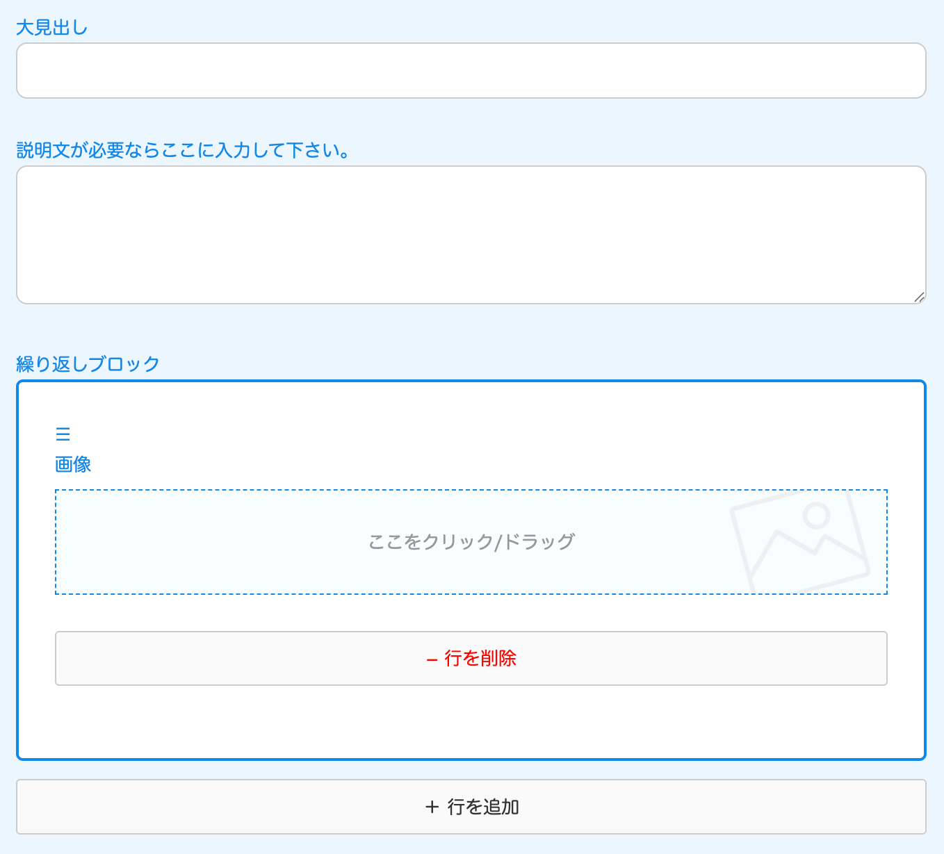Click the hamburger drag handle icon

point(63,435)
